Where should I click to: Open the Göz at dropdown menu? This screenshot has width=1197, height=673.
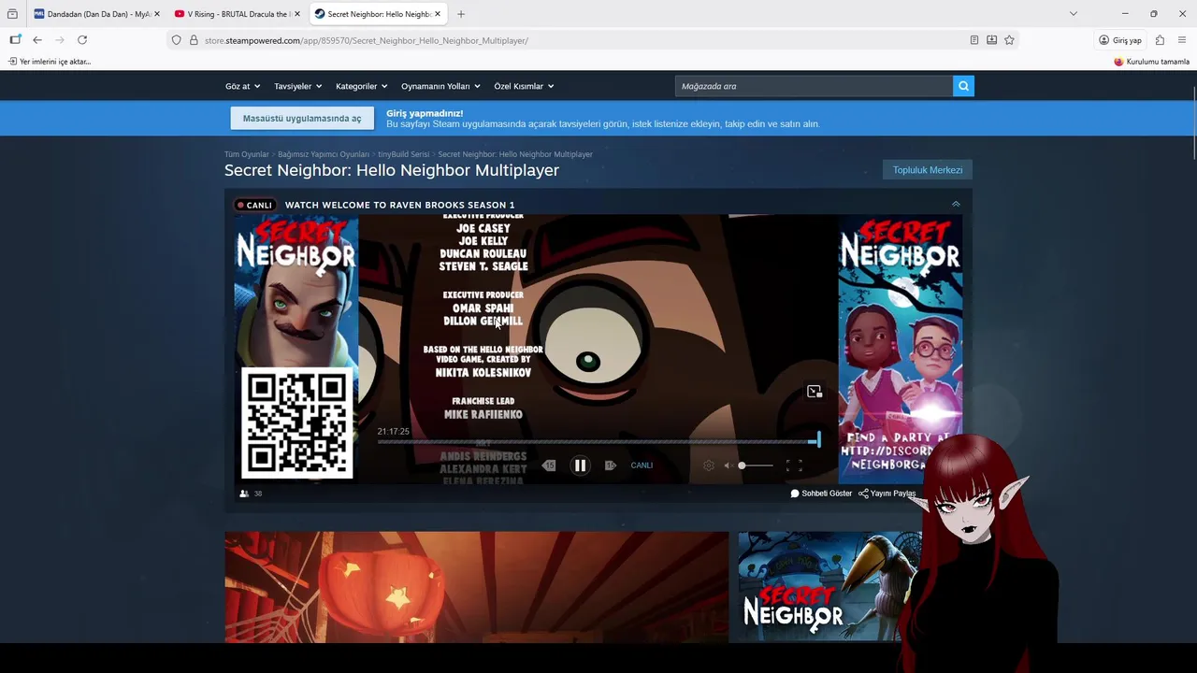[x=242, y=86]
